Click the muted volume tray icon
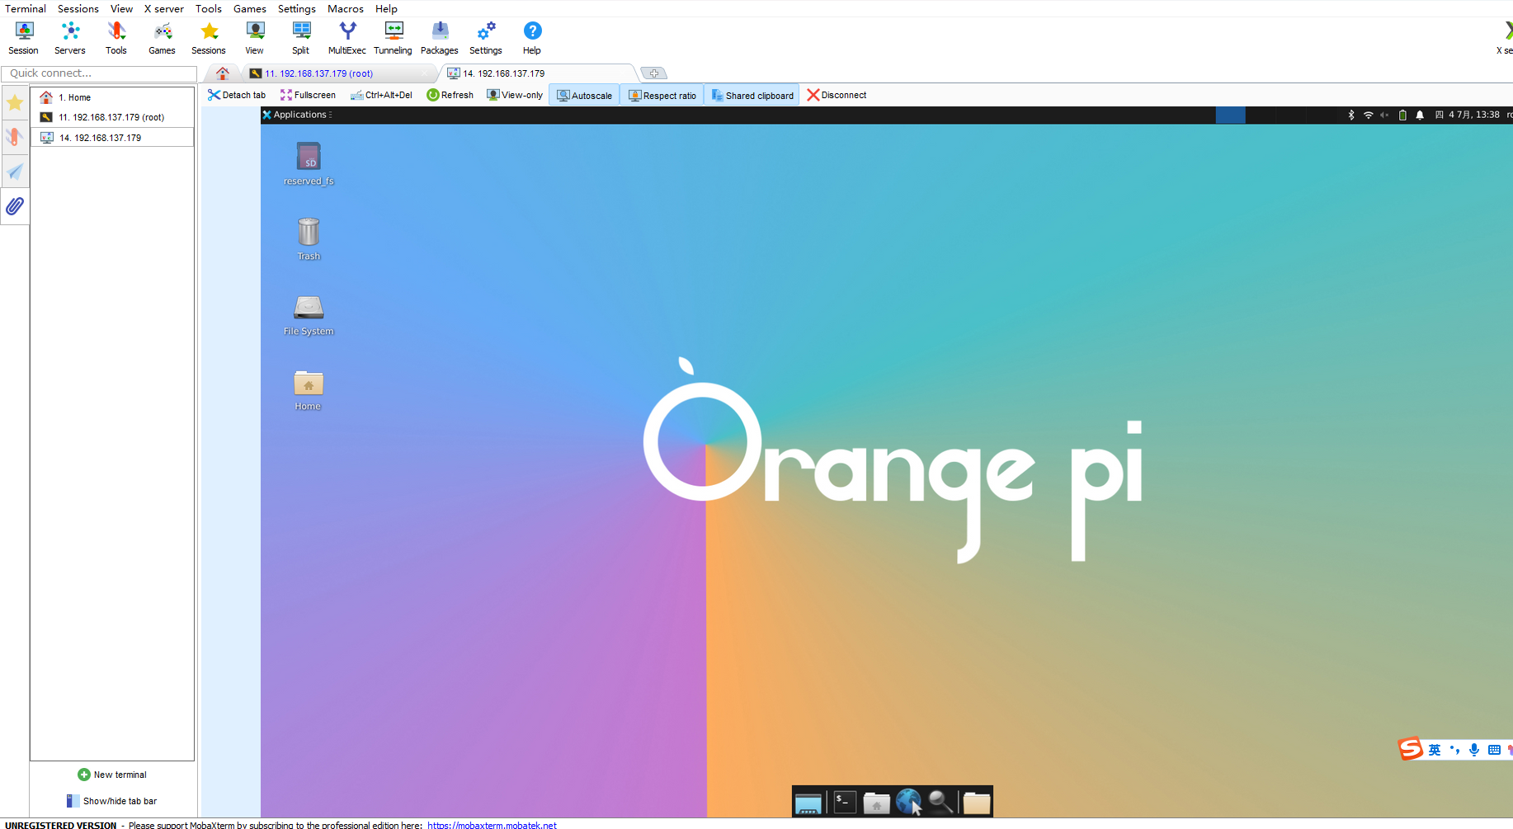1513x829 pixels. (x=1384, y=115)
